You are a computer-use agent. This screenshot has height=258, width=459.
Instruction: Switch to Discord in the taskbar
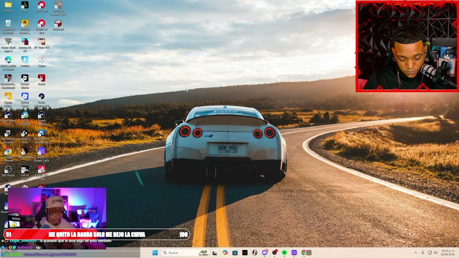click(265, 253)
